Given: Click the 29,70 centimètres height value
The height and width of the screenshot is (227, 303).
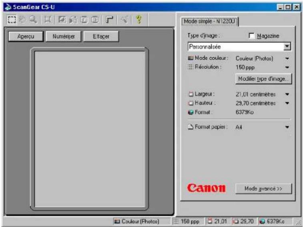Looking at the screenshot, I should 255,103.
